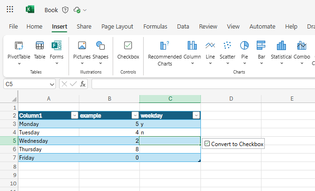
Task: Click Convert to Checkbox option
Action: click(x=234, y=144)
